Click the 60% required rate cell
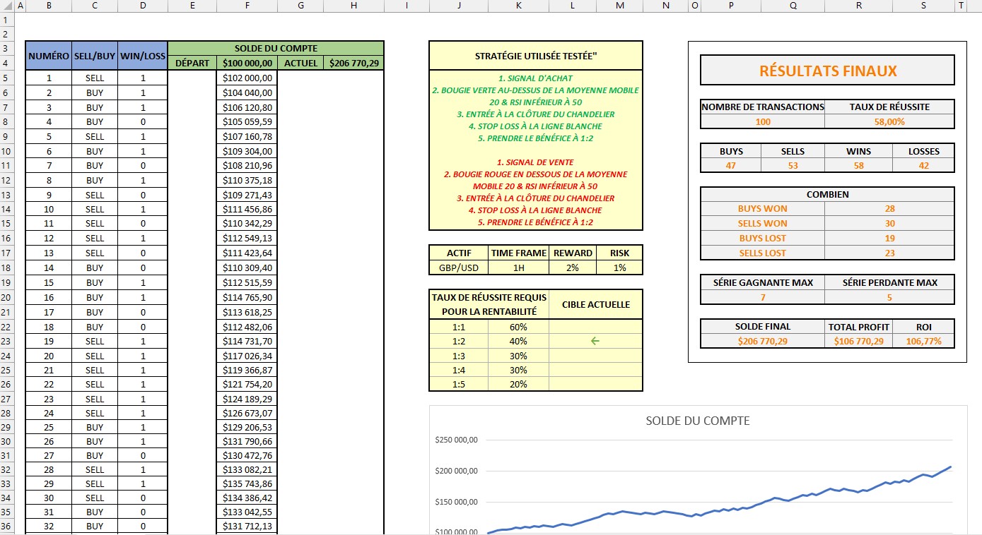The height and width of the screenshot is (535, 982). pos(518,327)
